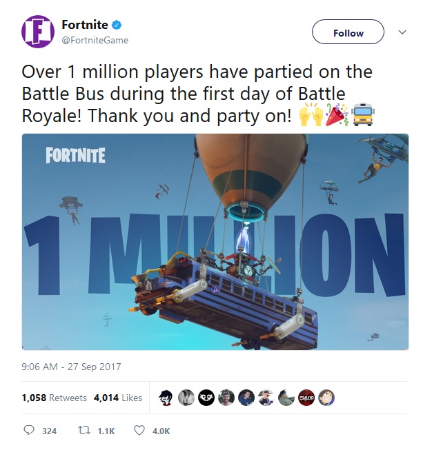The height and width of the screenshot is (450, 432).
Task: Open the last cartoon face avatar
Action: pos(326,398)
